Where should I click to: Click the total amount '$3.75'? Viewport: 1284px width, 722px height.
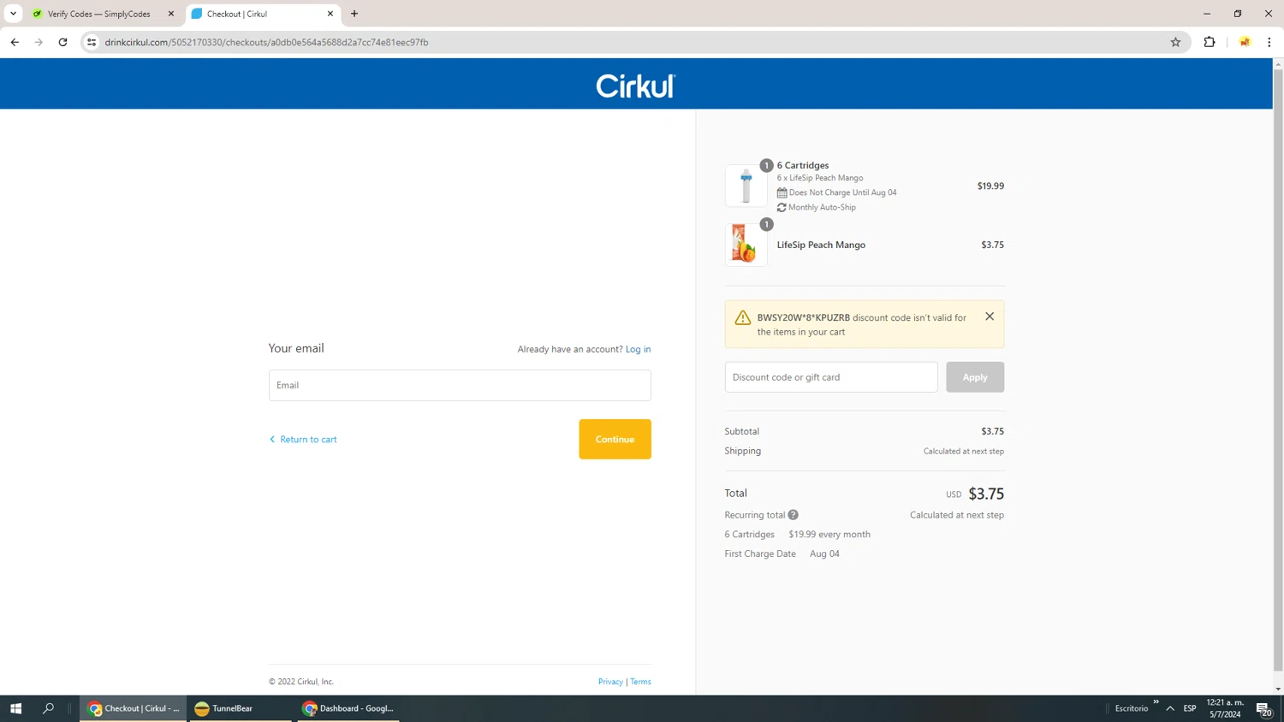pyautogui.click(x=986, y=494)
